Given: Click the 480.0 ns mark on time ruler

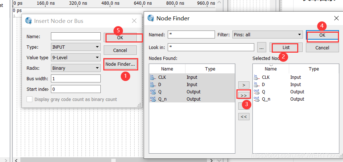Looking at the screenshot, I should pos(111,3).
